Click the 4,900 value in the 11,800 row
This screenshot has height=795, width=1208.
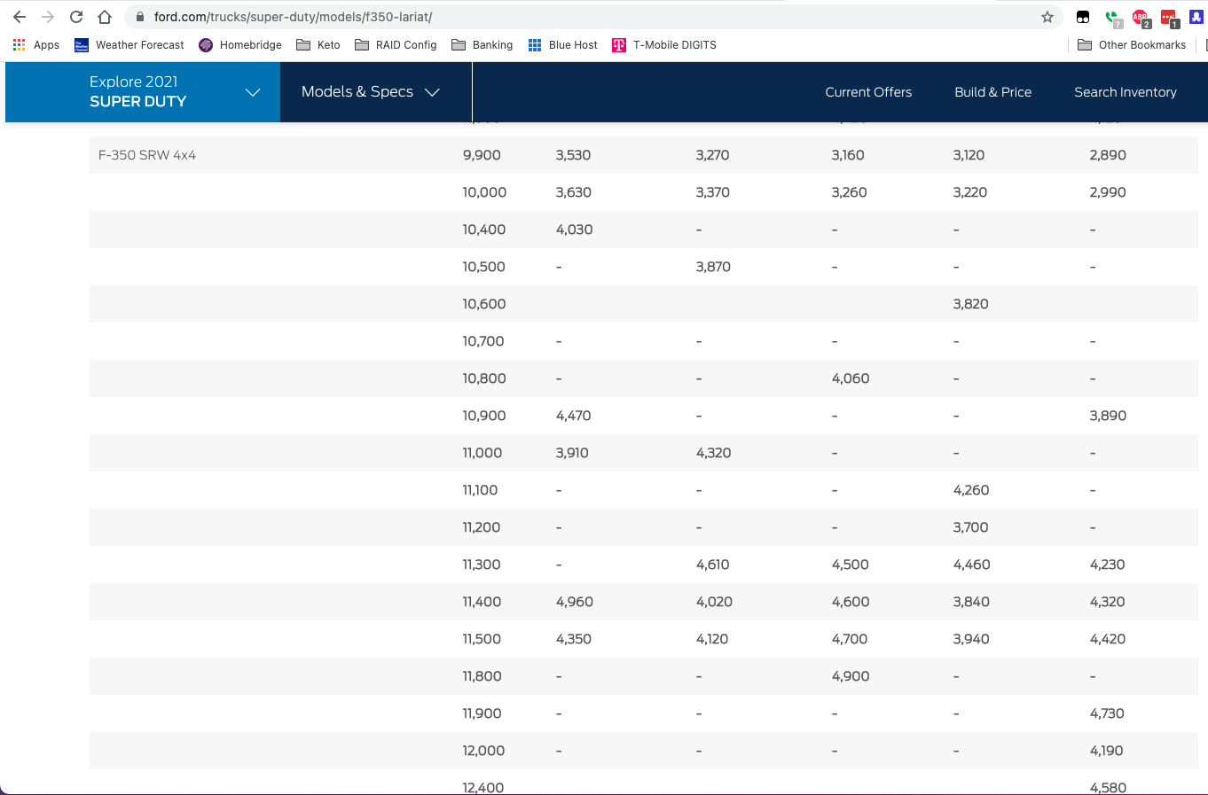[x=851, y=676]
